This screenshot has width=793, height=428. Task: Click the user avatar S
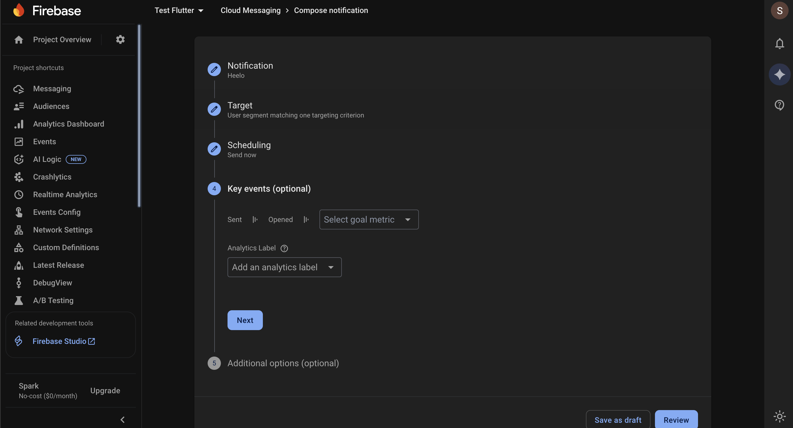[x=779, y=10]
